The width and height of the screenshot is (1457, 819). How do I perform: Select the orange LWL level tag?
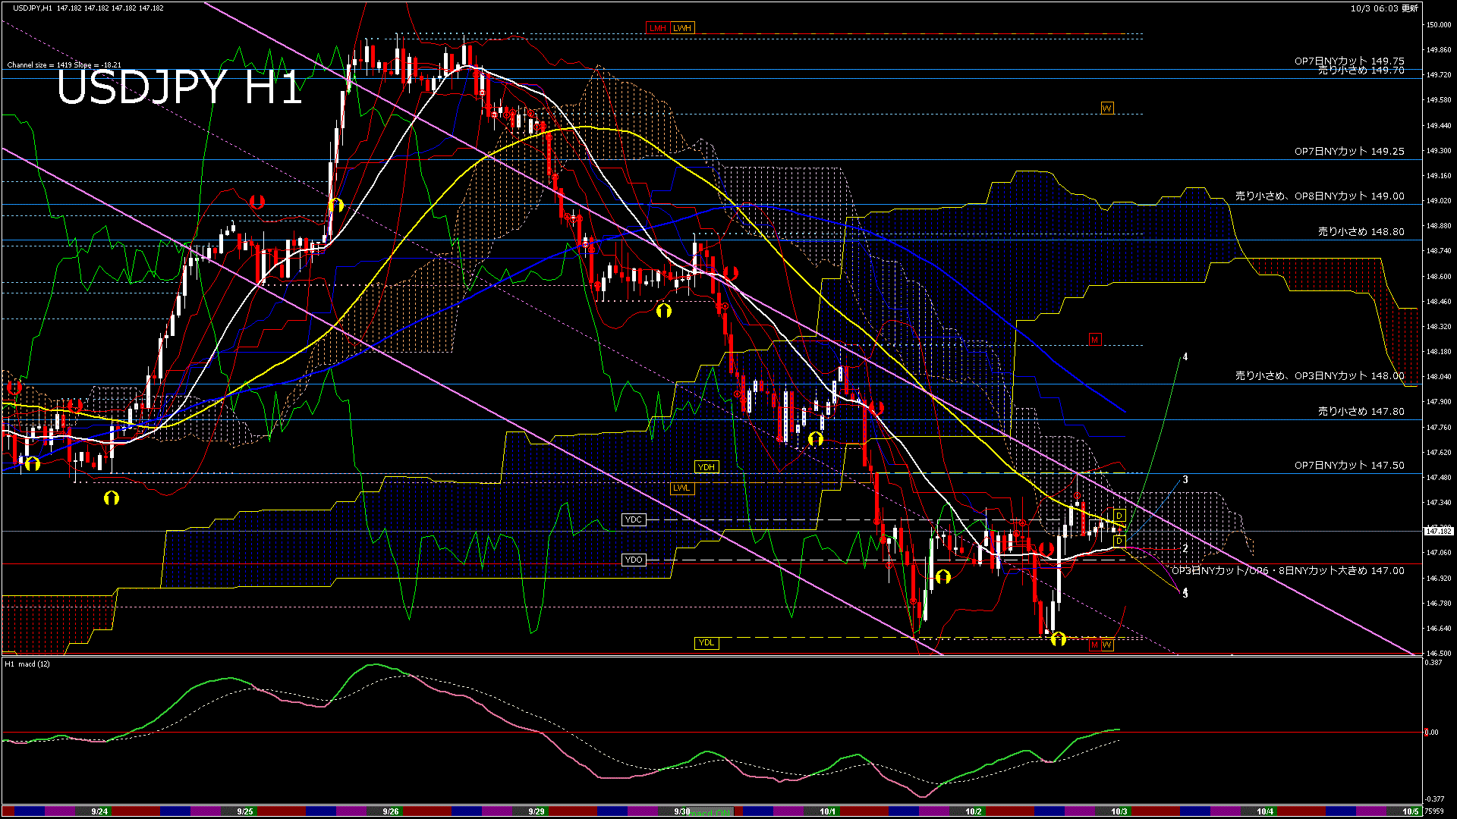pos(681,488)
